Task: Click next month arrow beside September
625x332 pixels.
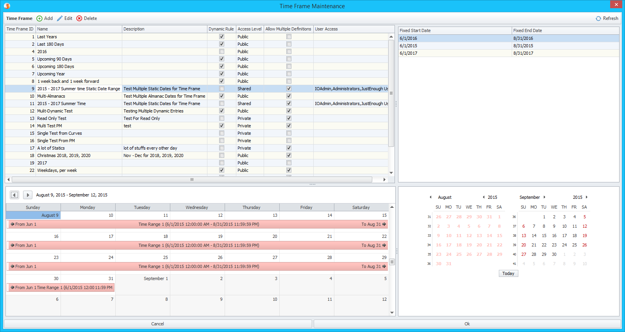Action: click(x=545, y=197)
